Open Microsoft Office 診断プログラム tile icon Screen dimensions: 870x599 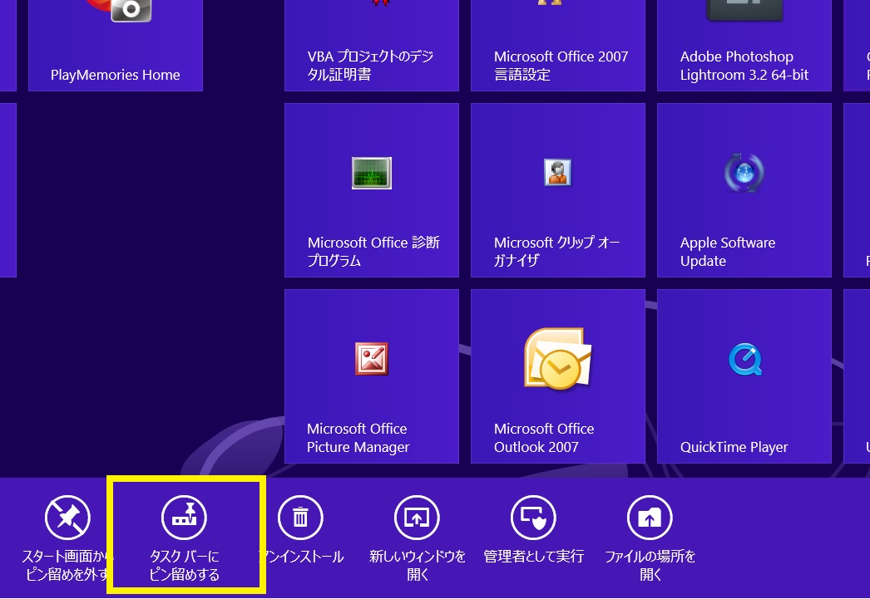pos(372,173)
